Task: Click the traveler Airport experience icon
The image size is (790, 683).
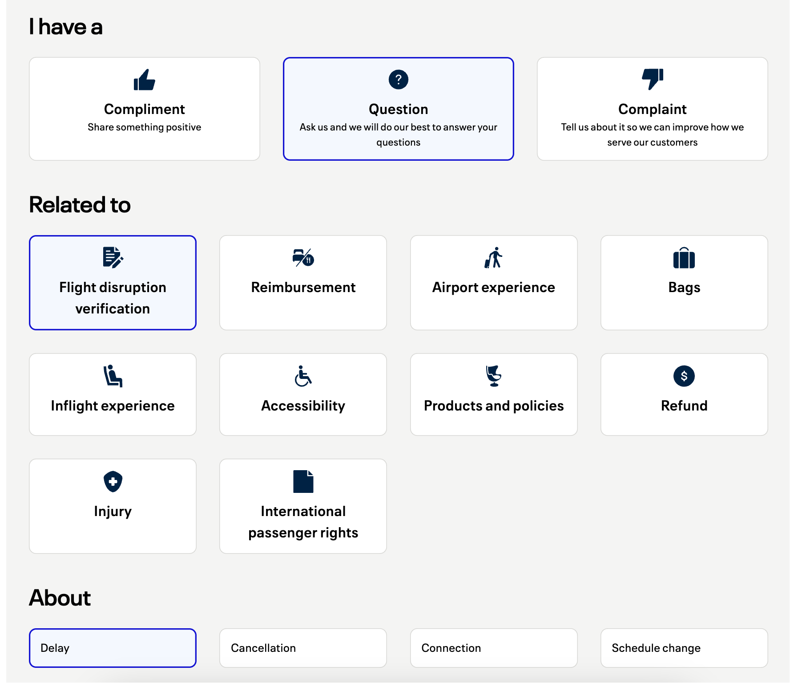Action: click(493, 258)
